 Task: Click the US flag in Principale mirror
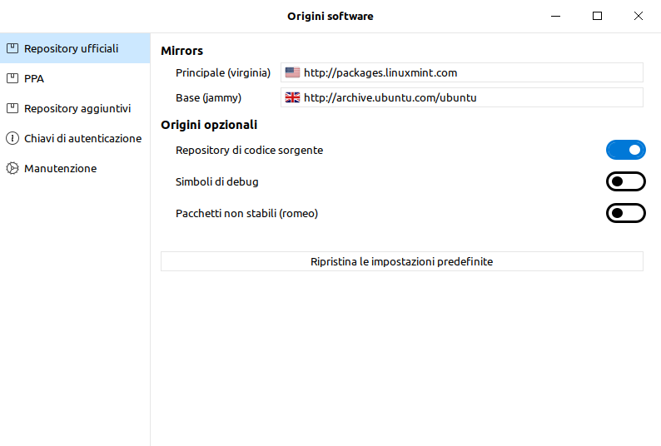point(292,73)
